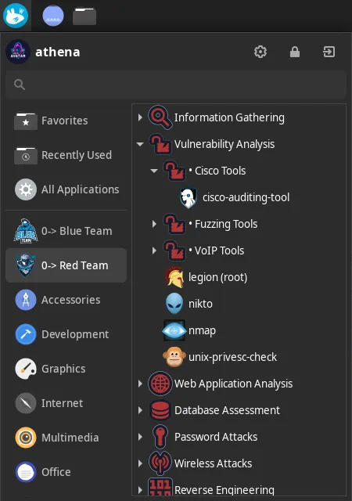Click the Internet compass icon

[26, 403]
